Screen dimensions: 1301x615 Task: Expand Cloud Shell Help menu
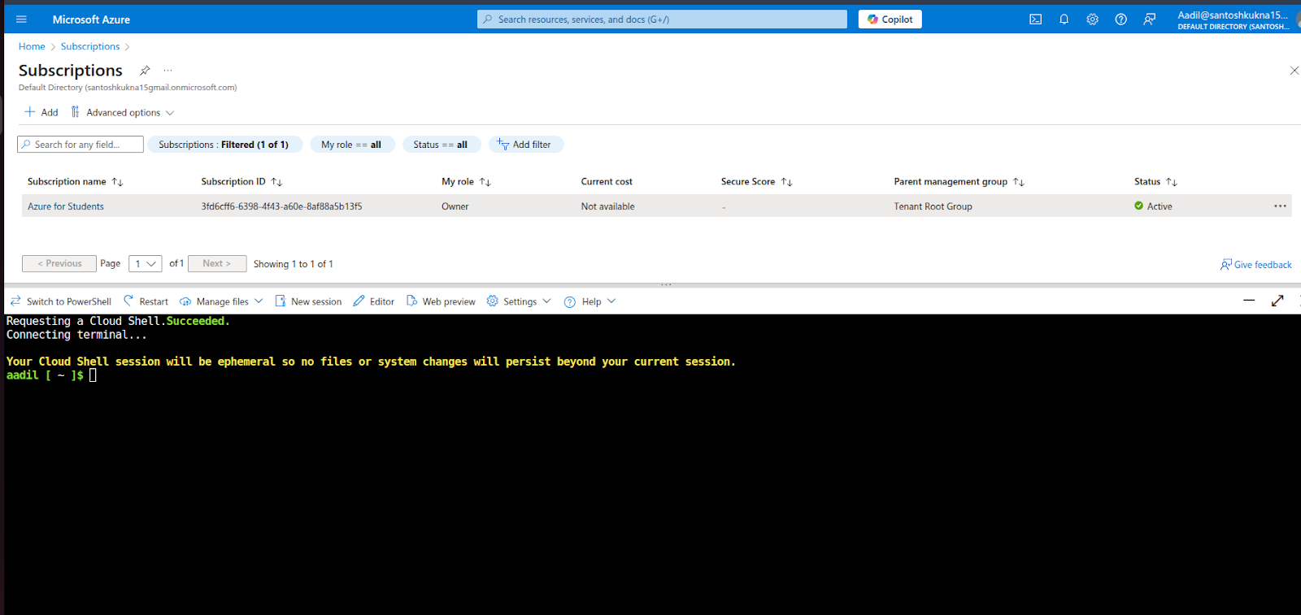click(590, 301)
